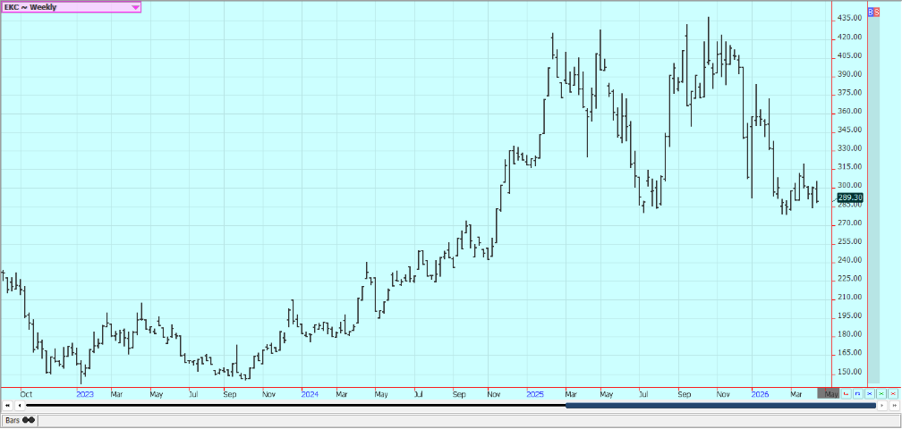Image resolution: width=902 pixels, height=429 pixels.
Task: Select the Bars tab
Action: pyautogui.click(x=20, y=420)
